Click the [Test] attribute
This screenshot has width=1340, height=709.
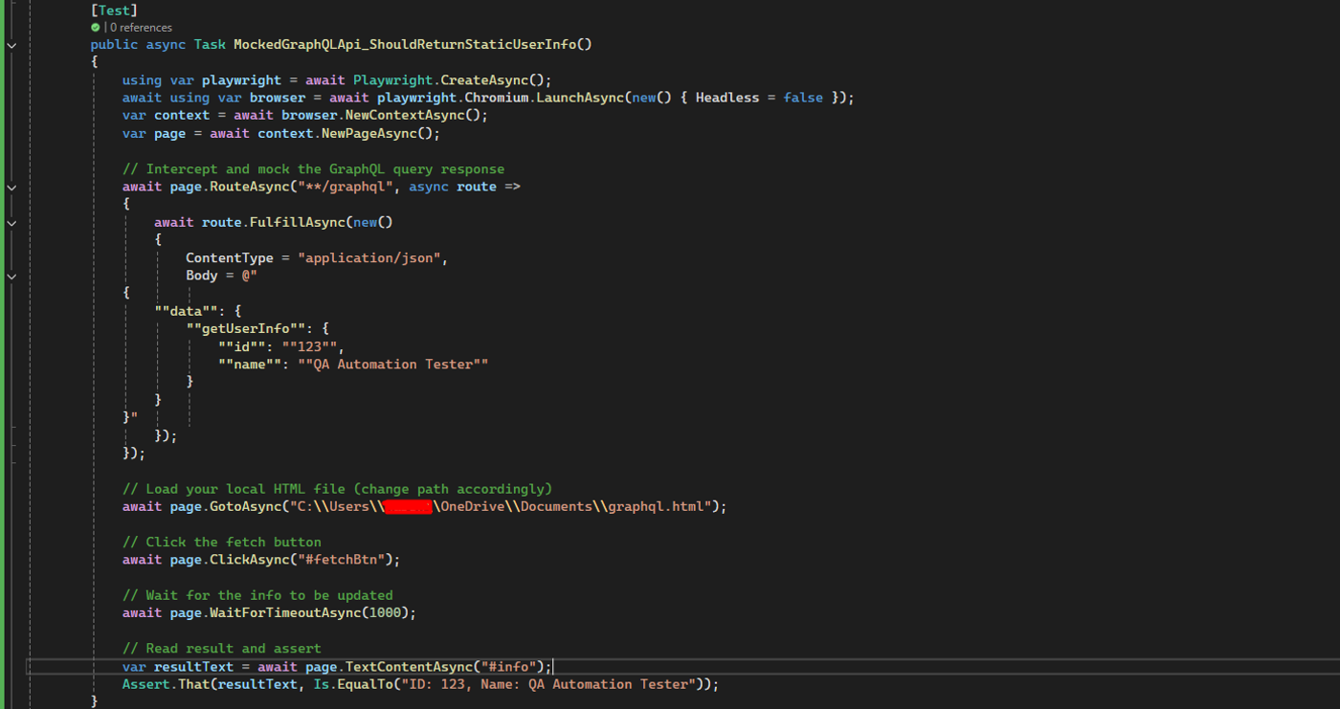click(114, 11)
